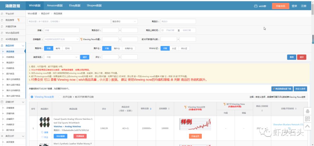The height and width of the screenshot is (146, 314).
Task: Set 商品PB filter to 无PB
Action: tap(67, 48)
